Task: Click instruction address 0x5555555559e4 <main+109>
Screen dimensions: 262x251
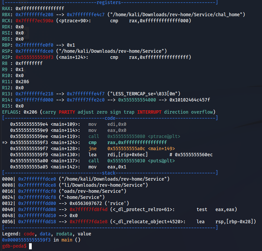Action: (x=45, y=124)
